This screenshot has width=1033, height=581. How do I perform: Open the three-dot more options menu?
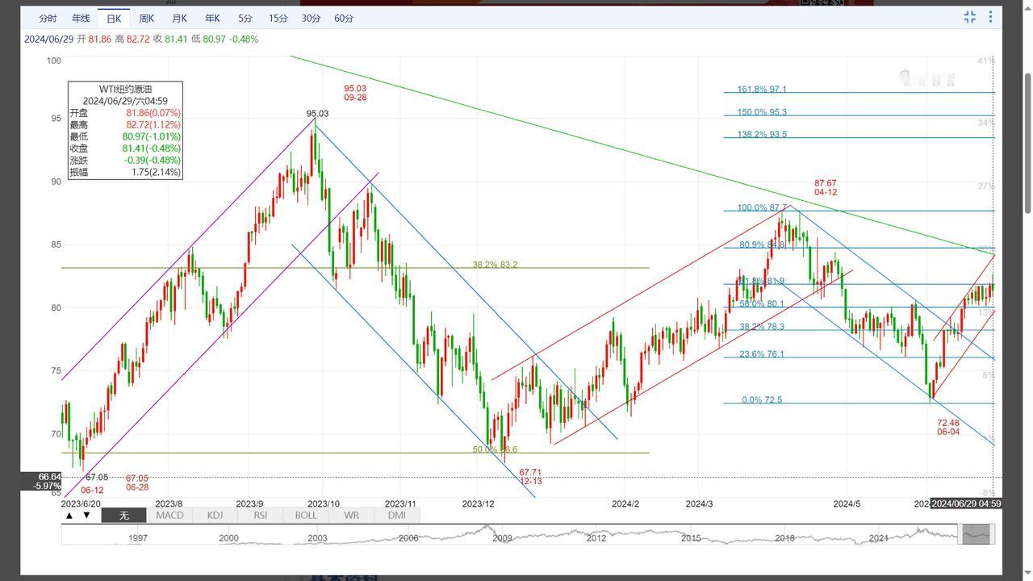[991, 17]
